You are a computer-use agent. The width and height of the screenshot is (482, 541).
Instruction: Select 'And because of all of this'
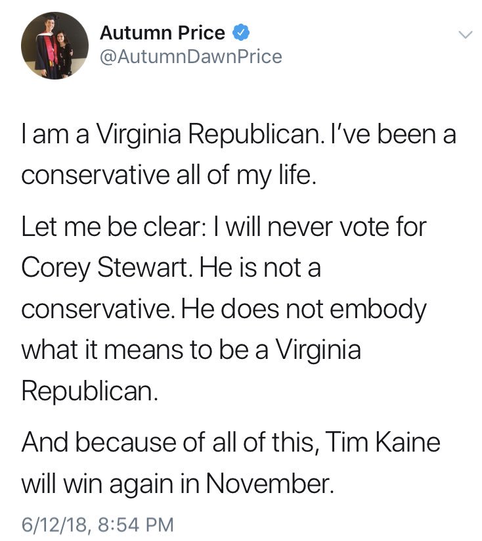click(168, 442)
